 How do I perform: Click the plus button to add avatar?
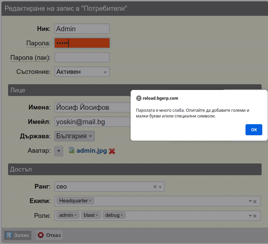[x=59, y=151]
